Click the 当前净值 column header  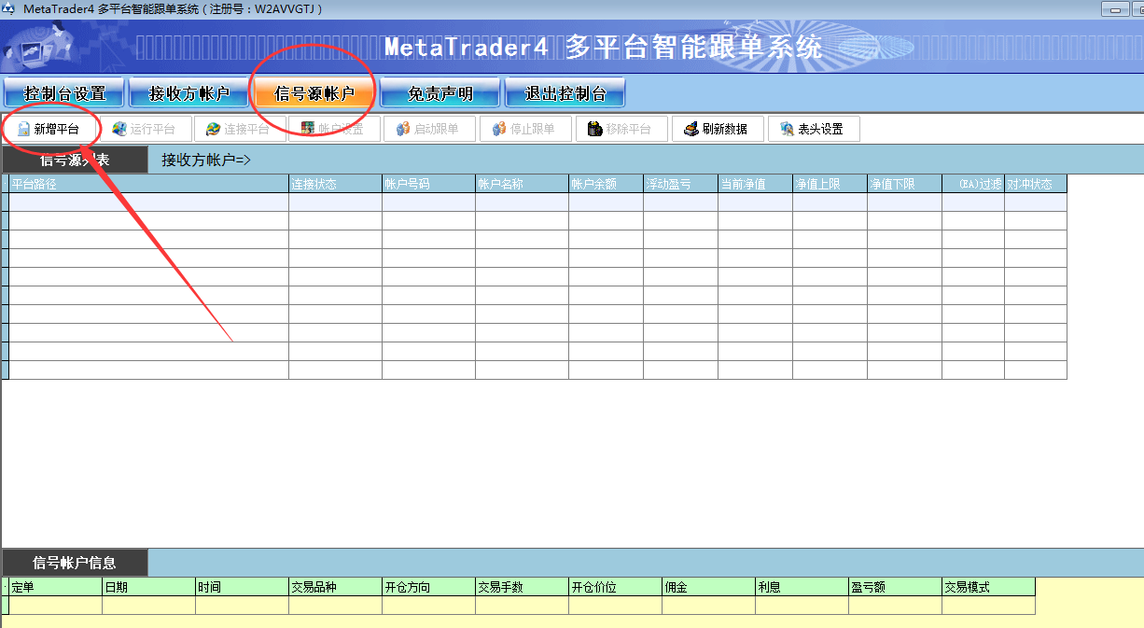point(756,184)
